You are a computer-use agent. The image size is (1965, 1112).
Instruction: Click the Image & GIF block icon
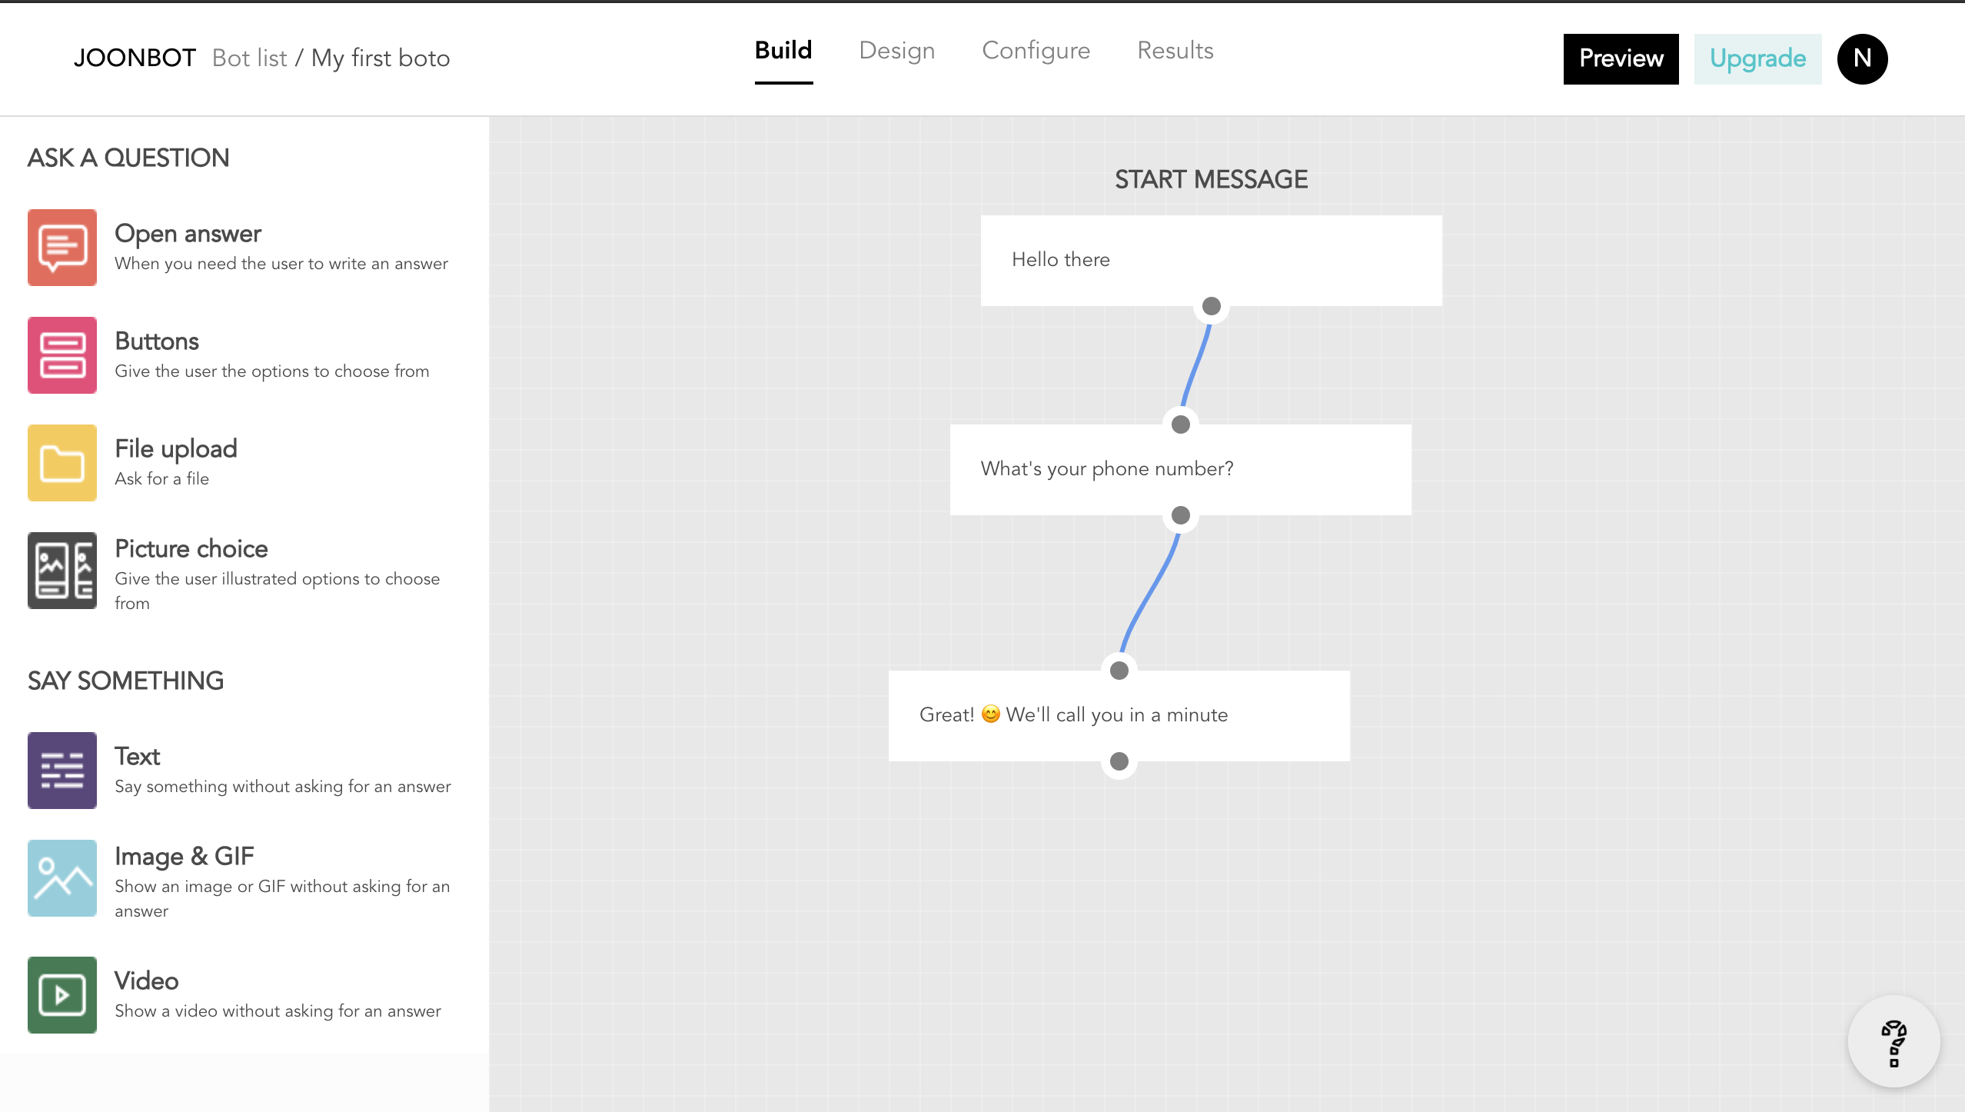[62, 878]
